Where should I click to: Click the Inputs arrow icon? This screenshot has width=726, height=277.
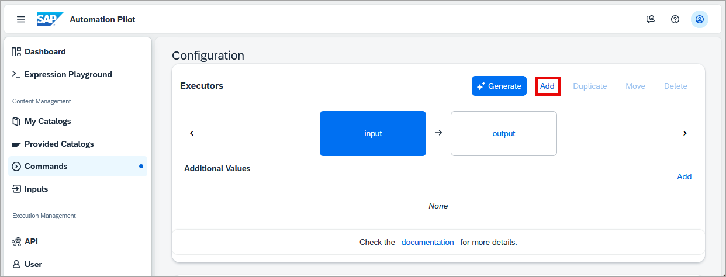[x=16, y=189]
